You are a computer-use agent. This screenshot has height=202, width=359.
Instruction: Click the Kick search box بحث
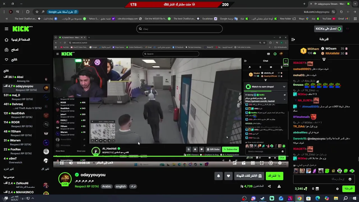[x=179, y=29]
